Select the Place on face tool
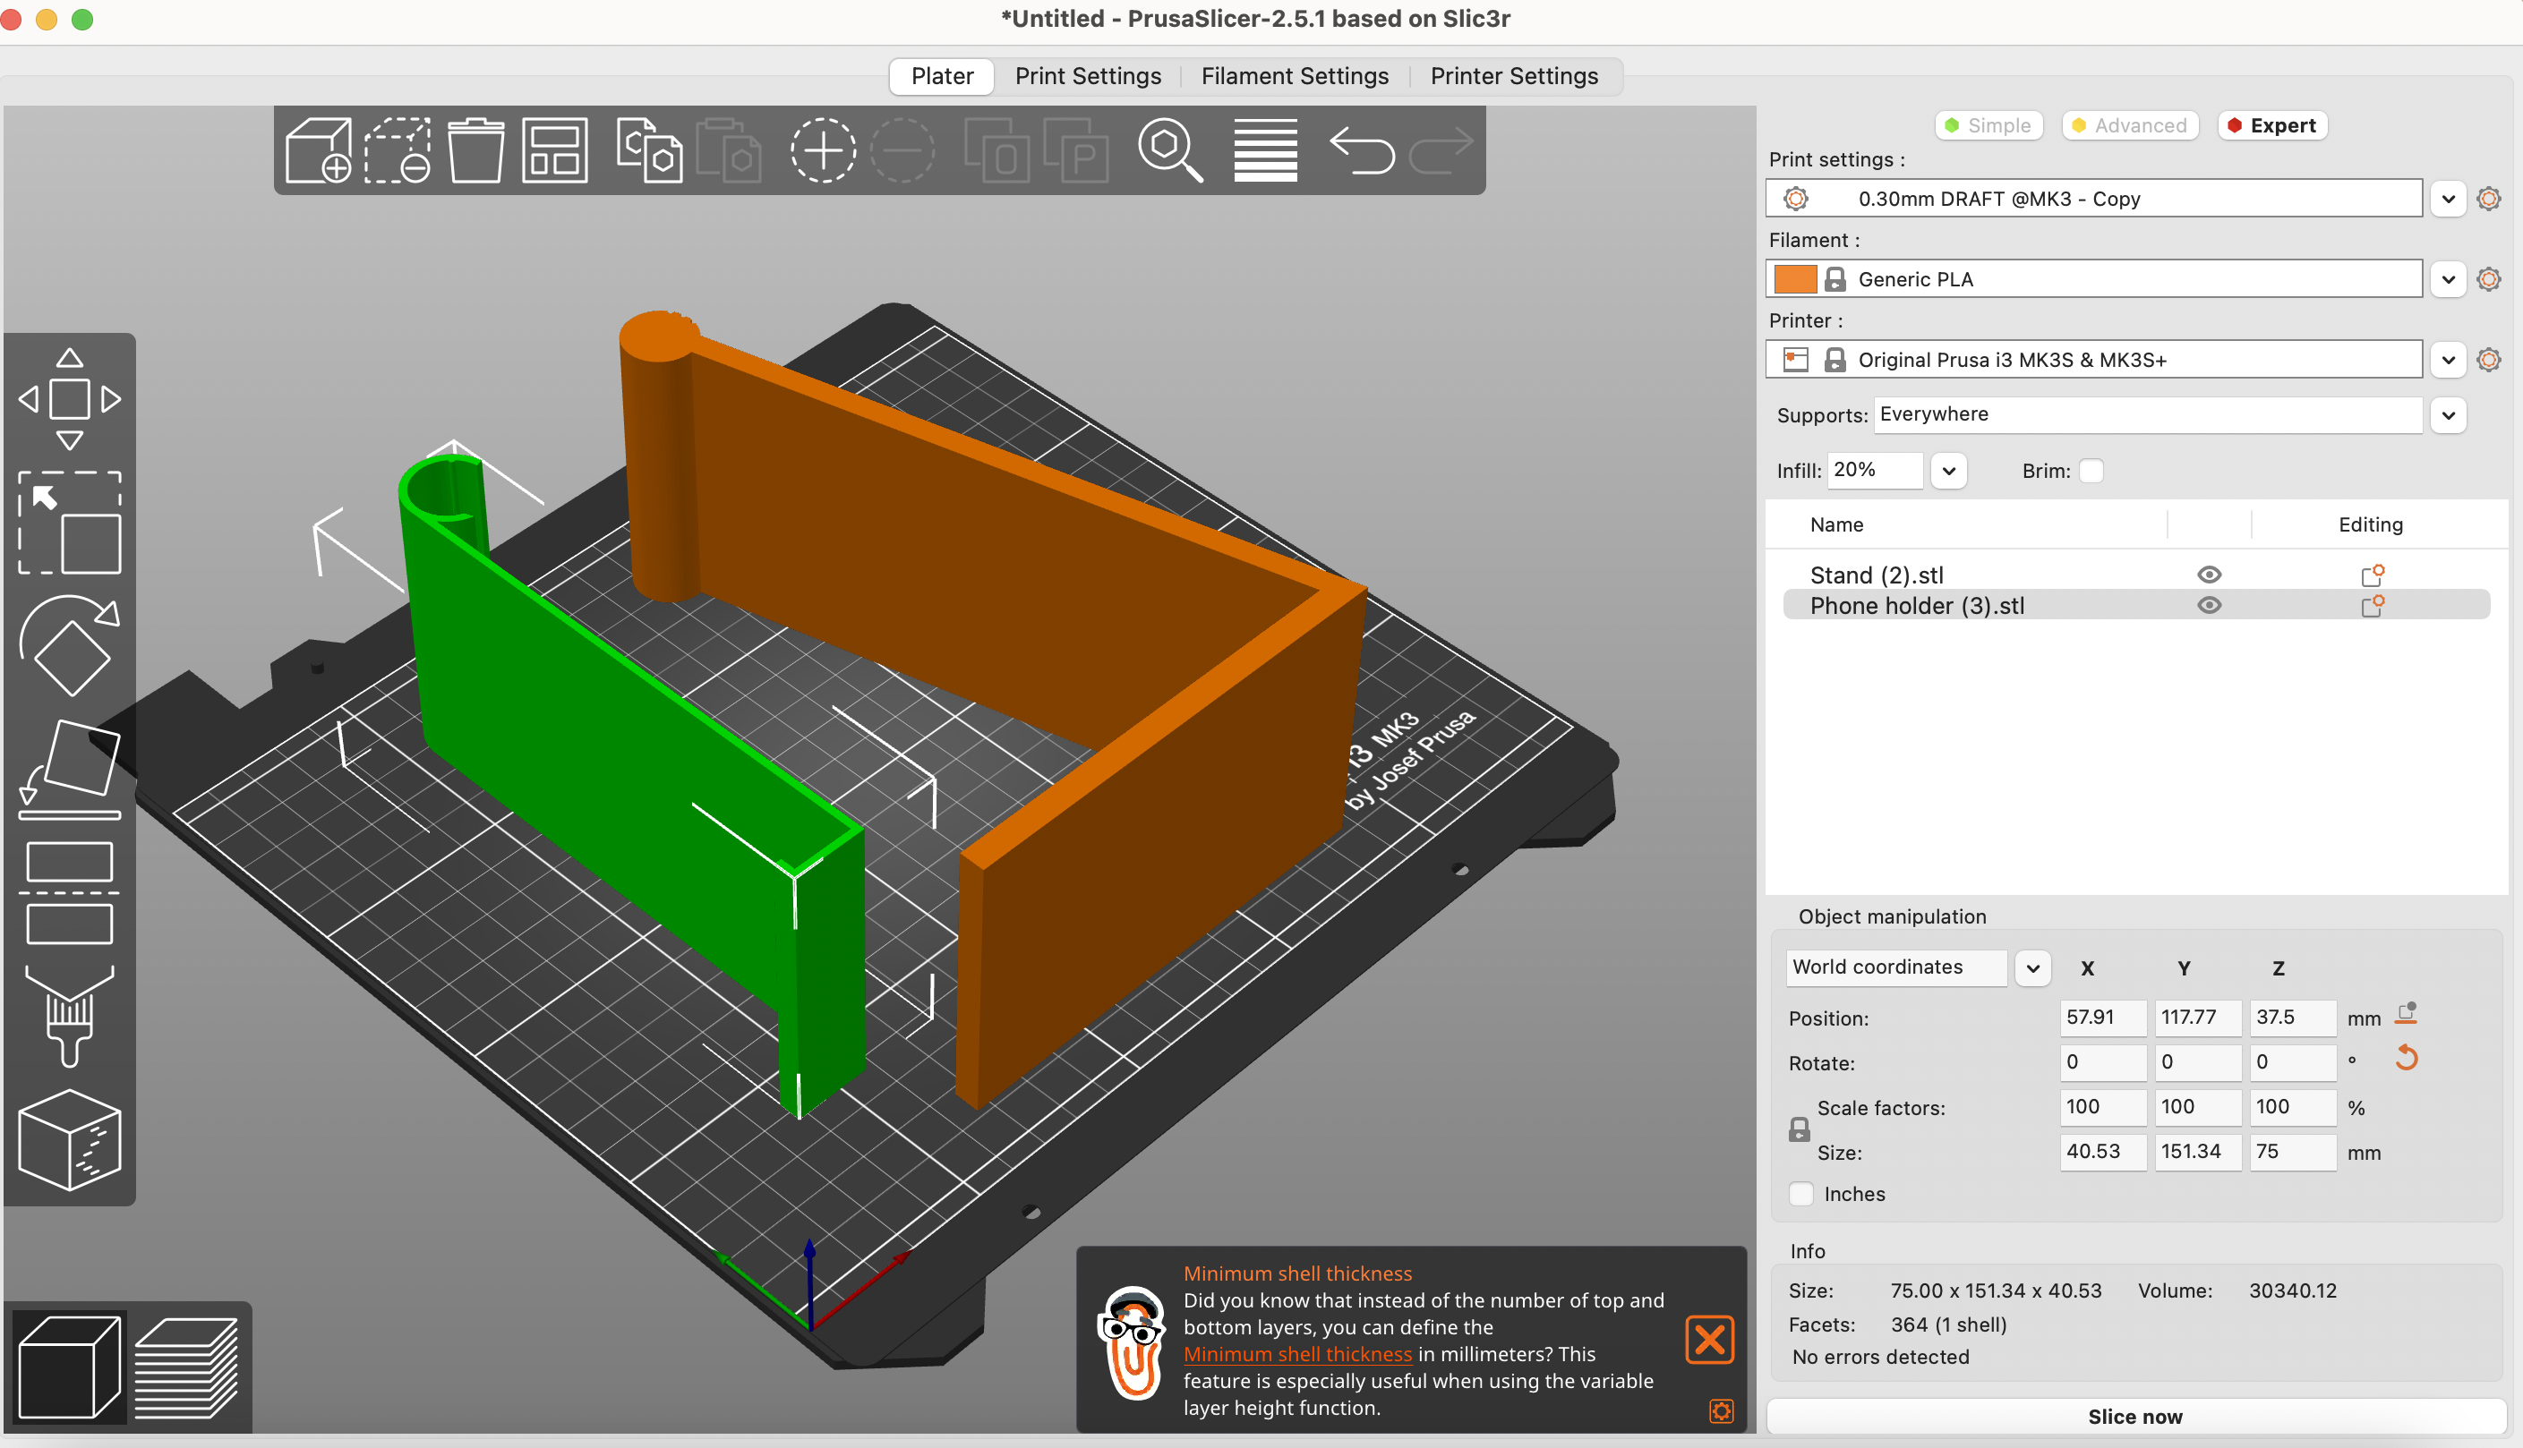Screen dimensions: 2523x1448 (x=69, y=768)
